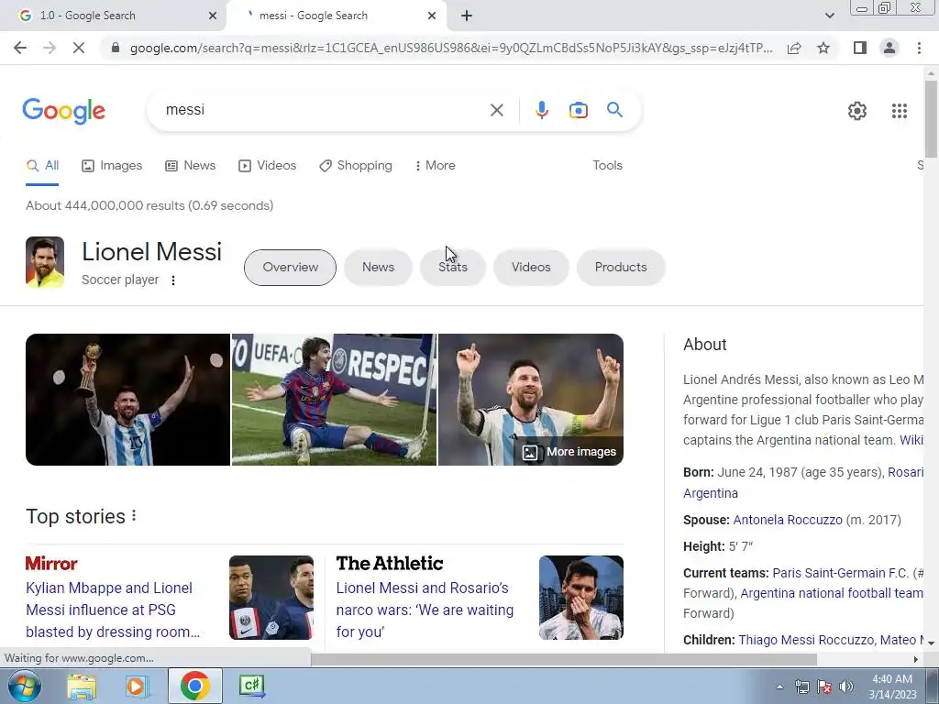939x704 pixels.
Task: Open Top stories options dots
Action: [x=134, y=515]
